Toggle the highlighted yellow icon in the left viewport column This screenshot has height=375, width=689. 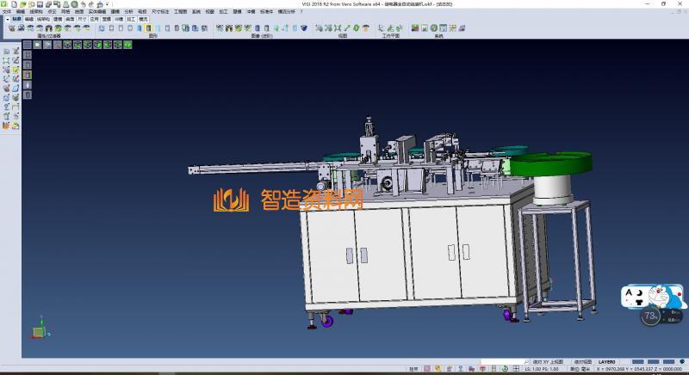[27, 75]
